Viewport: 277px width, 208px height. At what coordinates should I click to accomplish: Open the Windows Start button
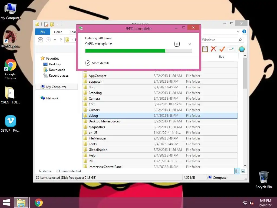tap(6, 203)
